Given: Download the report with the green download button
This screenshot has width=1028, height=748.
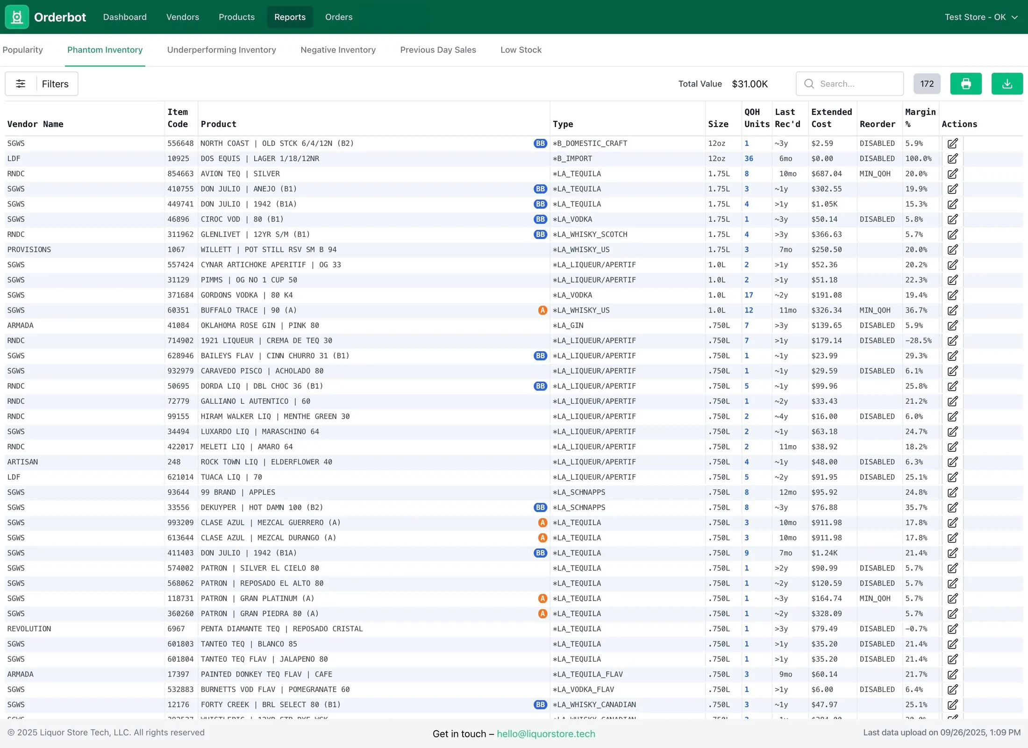Looking at the screenshot, I should pyautogui.click(x=1007, y=84).
